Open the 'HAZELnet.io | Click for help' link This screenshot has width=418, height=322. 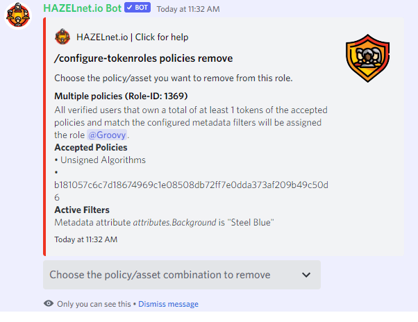[x=132, y=37]
